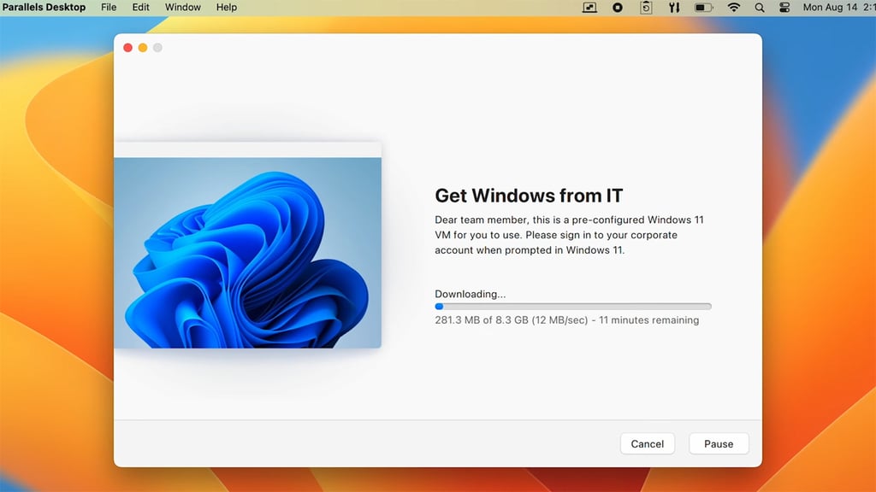This screenshot has height=492, width=876.
Task: Enter full screen with the green window button
Action: 157,49
